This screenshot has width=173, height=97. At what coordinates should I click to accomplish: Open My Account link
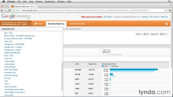pyautogui.click(x=154, y=17)
